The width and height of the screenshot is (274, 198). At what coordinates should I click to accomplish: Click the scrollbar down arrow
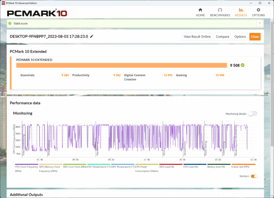pyautogui.click(x=272, y=196)
